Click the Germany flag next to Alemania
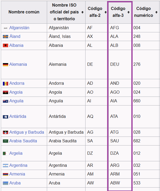The width and height of the screenshot is (160, 191). [x=5, y=64]
